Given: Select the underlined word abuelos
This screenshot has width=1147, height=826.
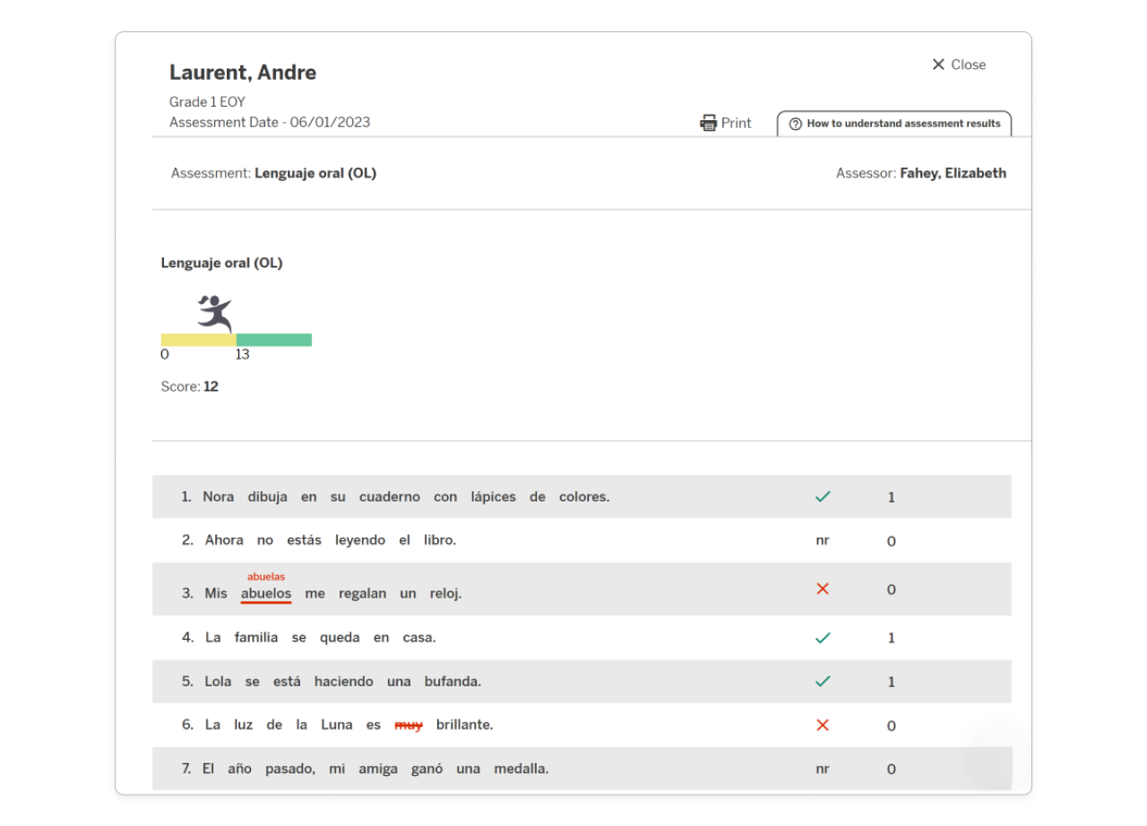Looking at the screenshot, I should (266, 593).
